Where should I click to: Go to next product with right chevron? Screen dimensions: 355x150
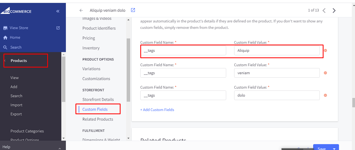coord(334,10)
